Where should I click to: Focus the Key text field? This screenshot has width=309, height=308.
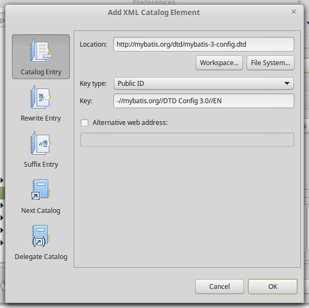[204, 101]
